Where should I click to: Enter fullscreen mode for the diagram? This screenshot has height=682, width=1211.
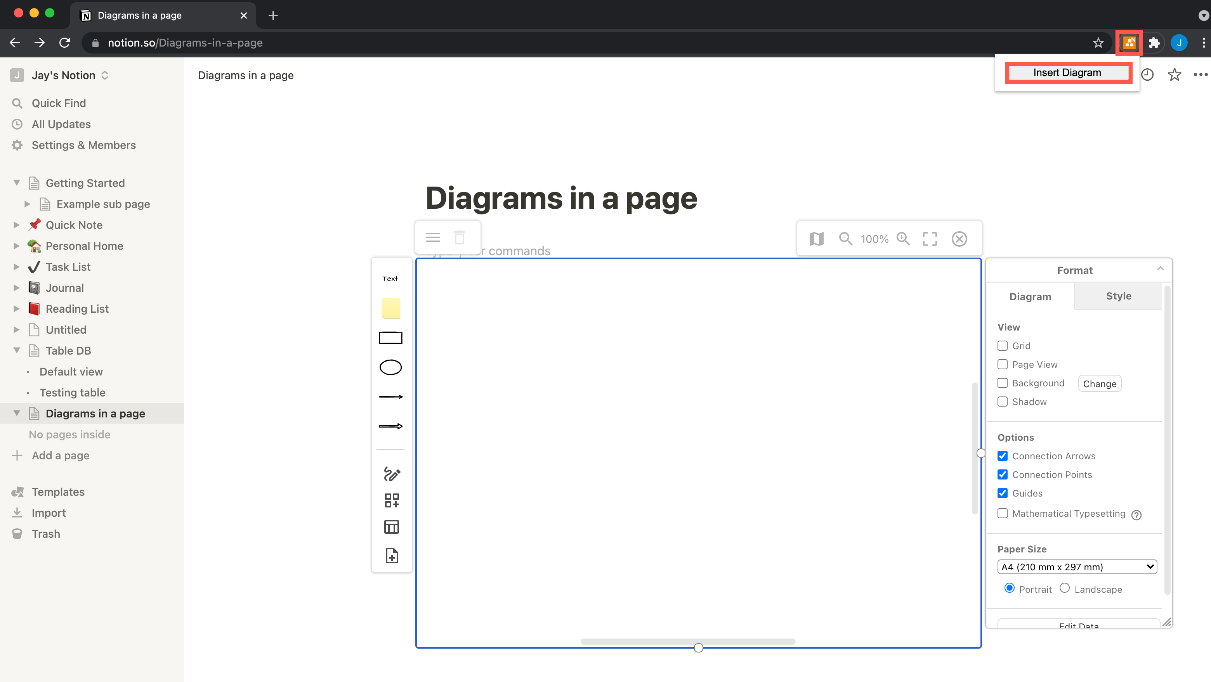(930, 239)
